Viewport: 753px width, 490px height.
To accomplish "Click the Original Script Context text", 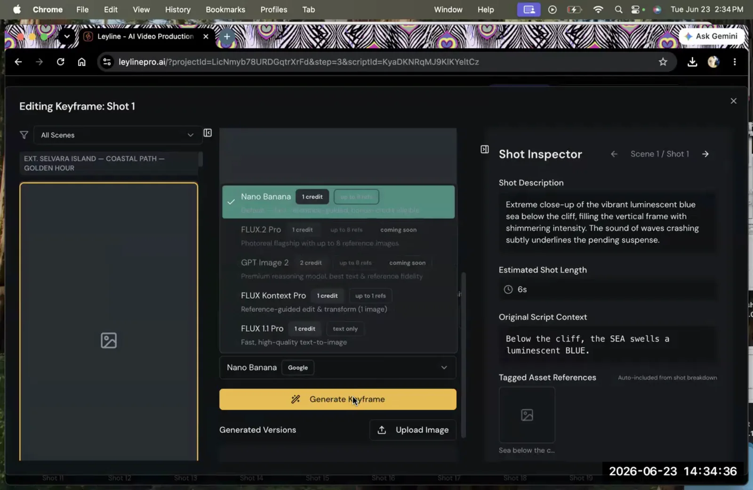I will [x=587, y=344].
